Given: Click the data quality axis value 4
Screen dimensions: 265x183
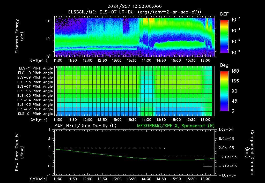Looking at the screenshot, I should (x=49, y=129).
